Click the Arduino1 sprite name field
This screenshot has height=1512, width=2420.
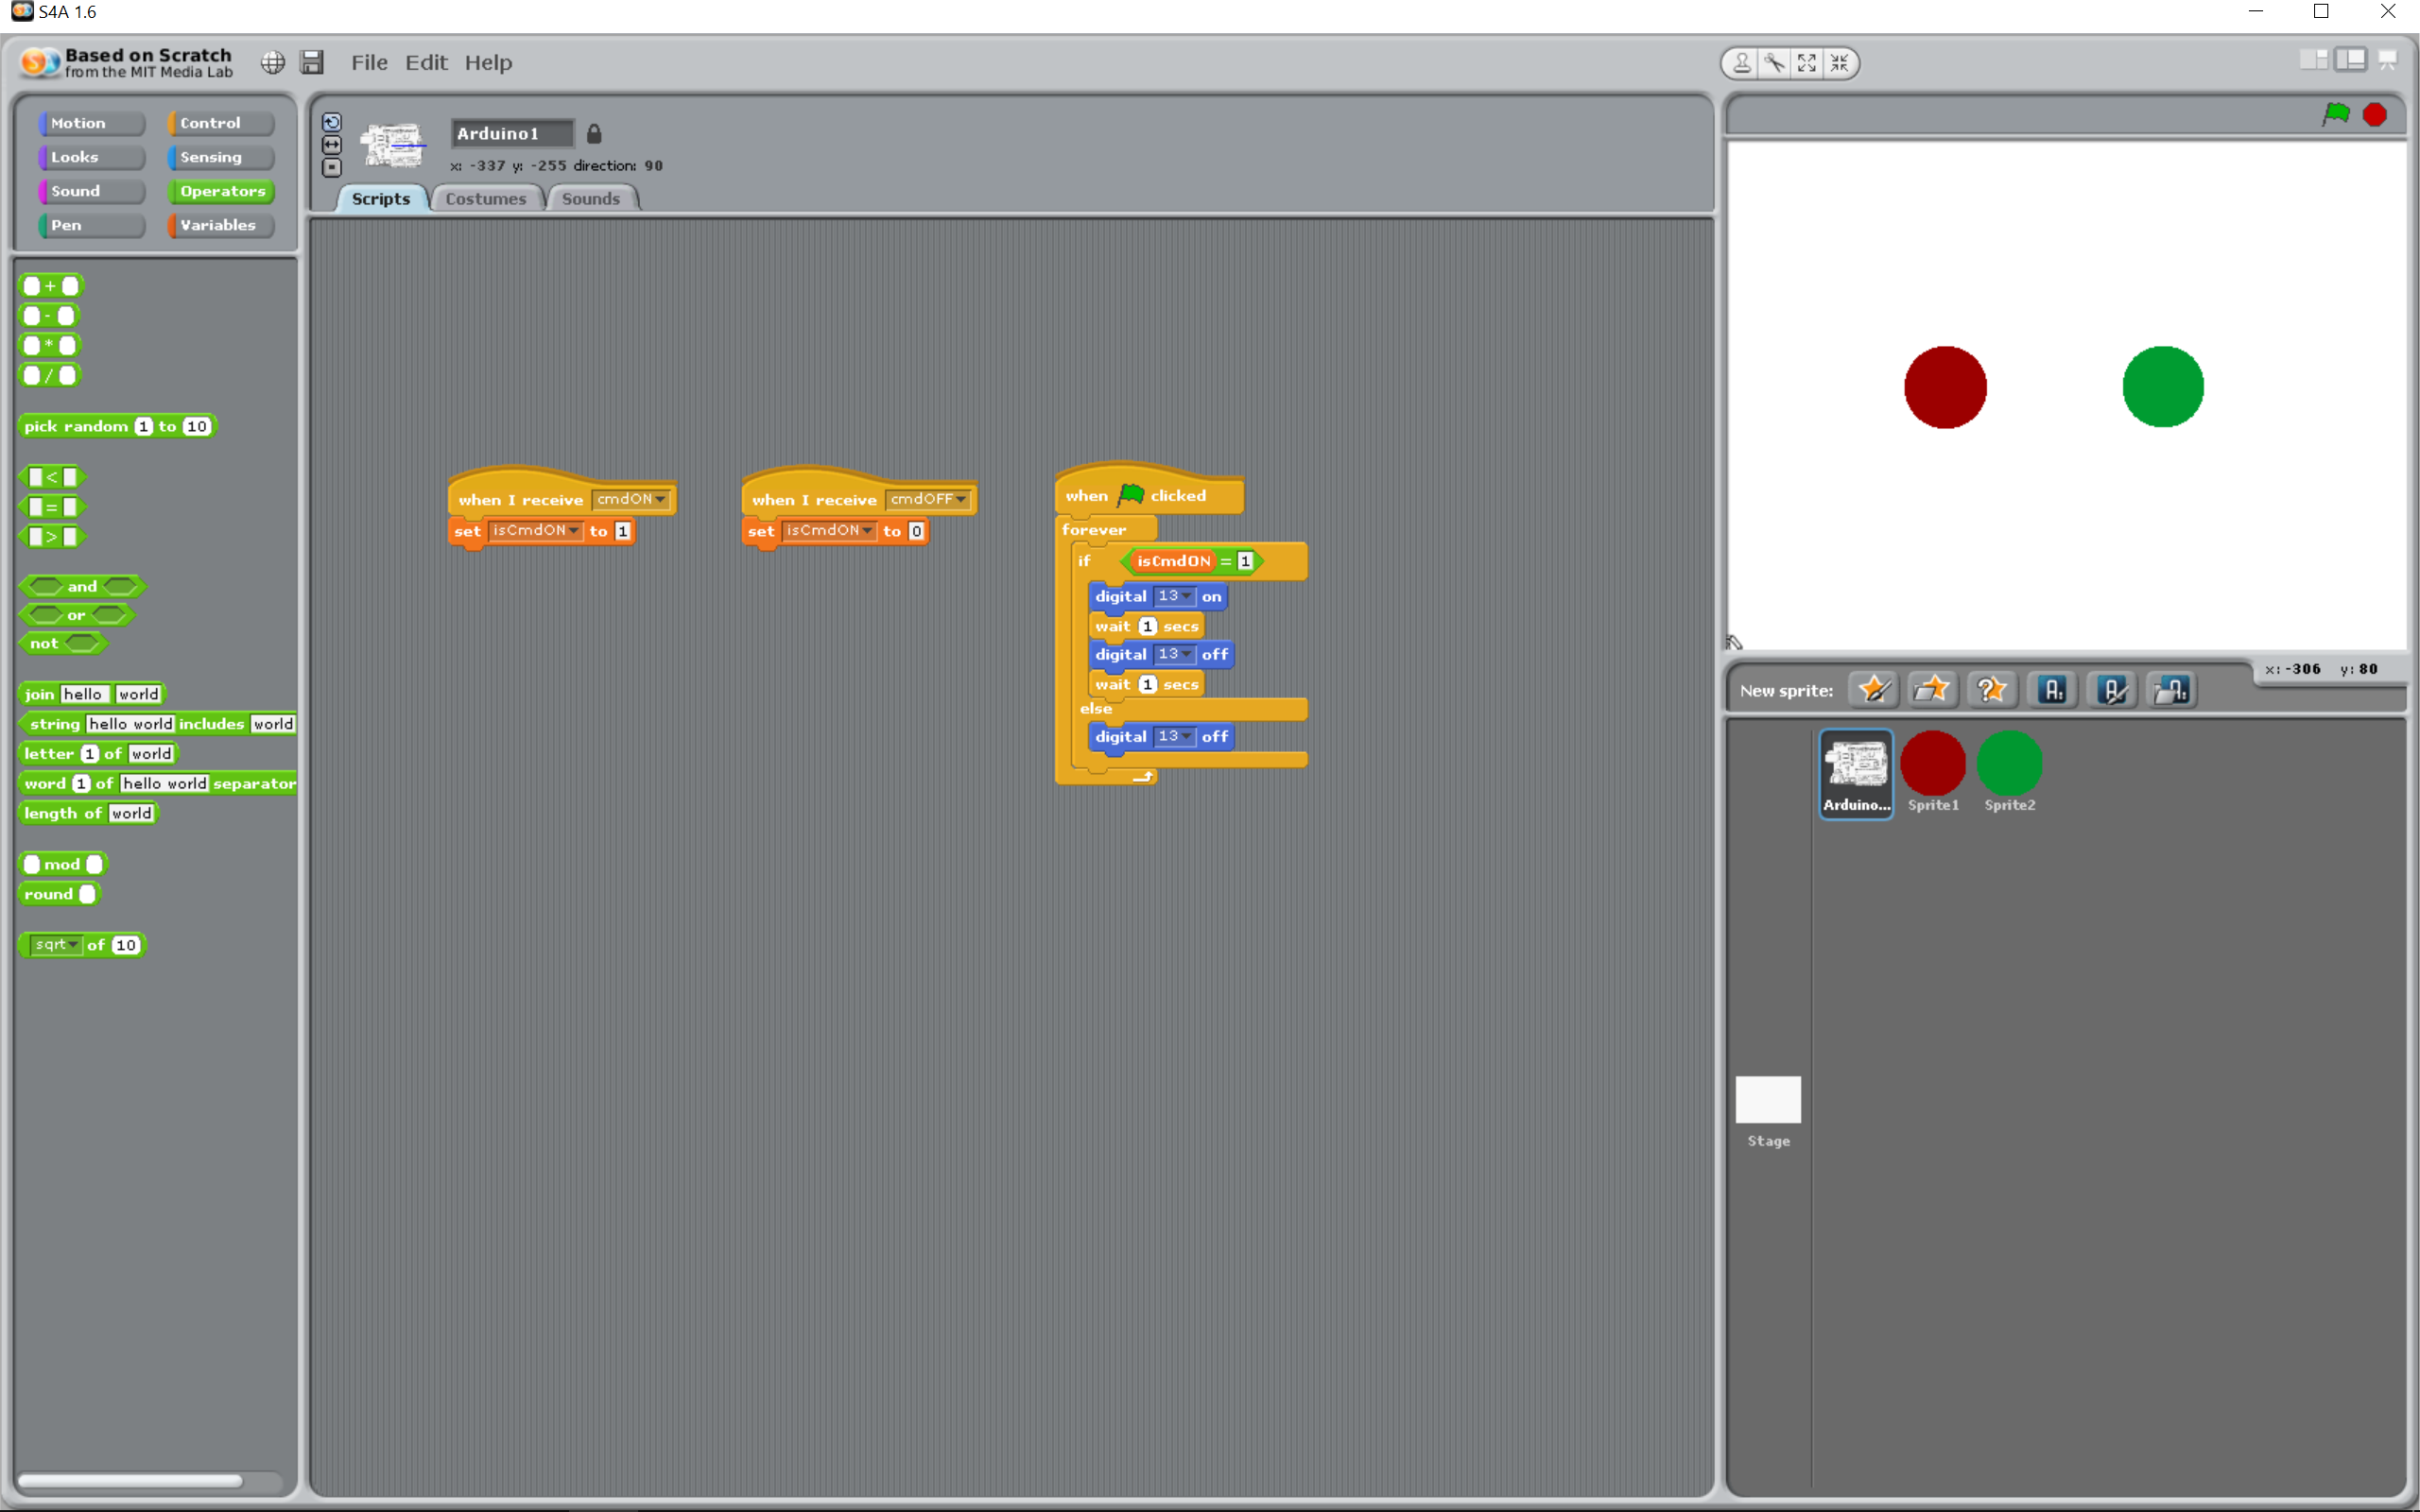(x=512, y=133)
